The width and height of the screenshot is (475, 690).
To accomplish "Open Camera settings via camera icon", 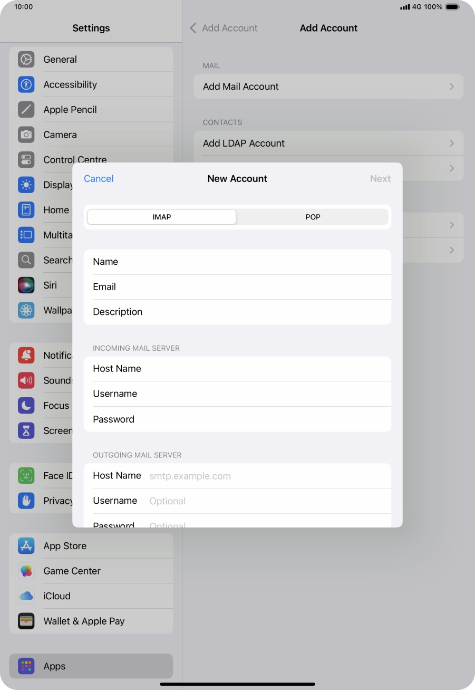I will click(26, 135).
